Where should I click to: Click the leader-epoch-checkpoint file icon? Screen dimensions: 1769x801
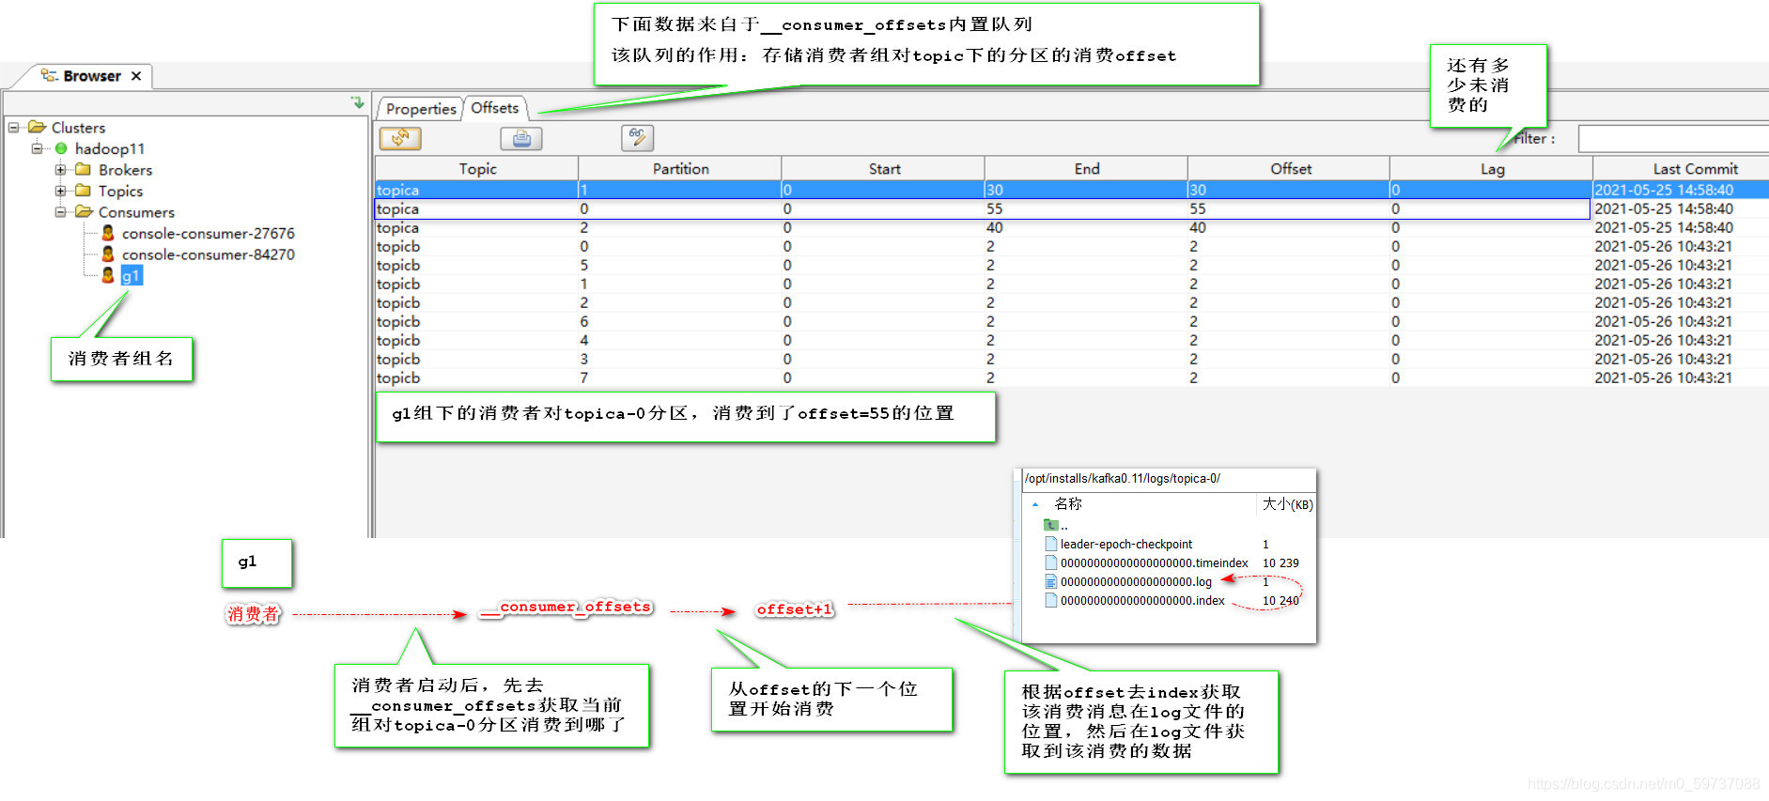(1051, 544)
